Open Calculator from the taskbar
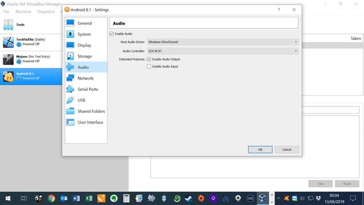 pyautogui.click(x=126, y=198)
